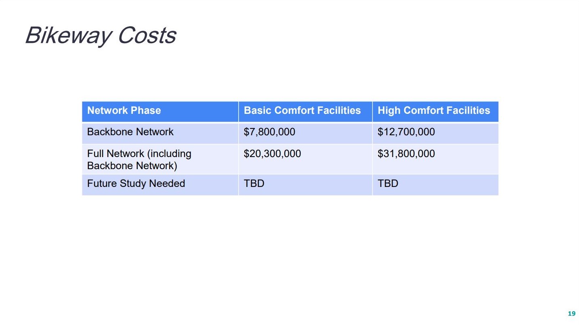Click the Basic Comfort Facilities header

302,111
